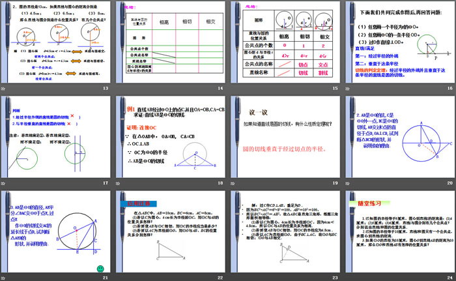Click the animation star icon under slide 21
Viewport: 456px width, 281px height.
pos(3,278)
